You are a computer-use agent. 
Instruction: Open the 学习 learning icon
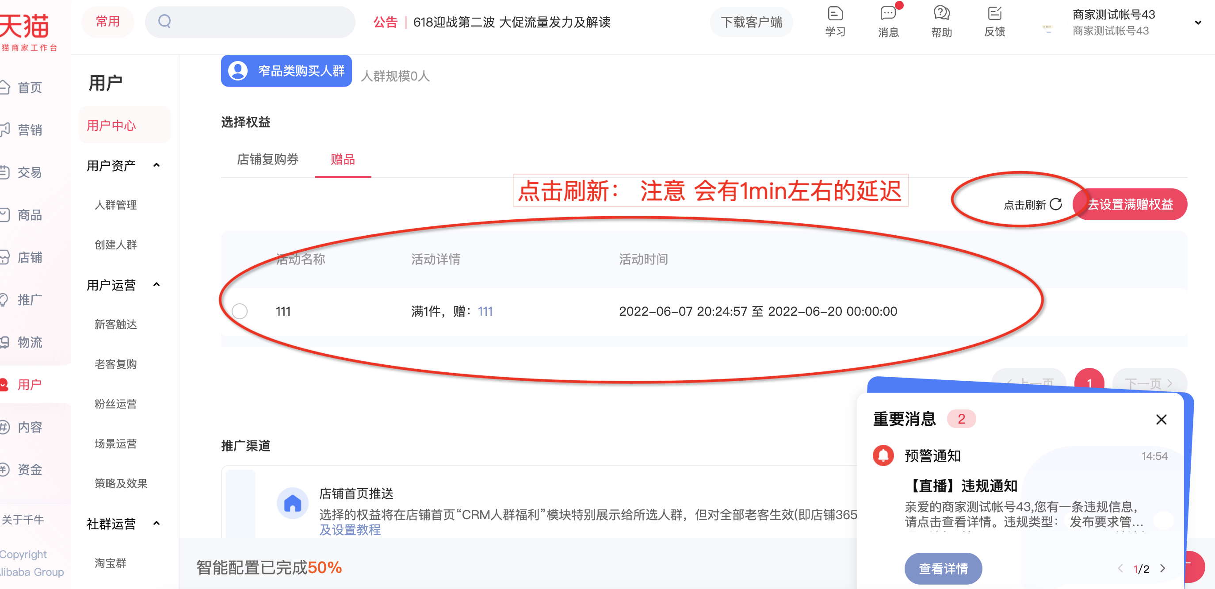pyautogui.click(x=835, y=14)
